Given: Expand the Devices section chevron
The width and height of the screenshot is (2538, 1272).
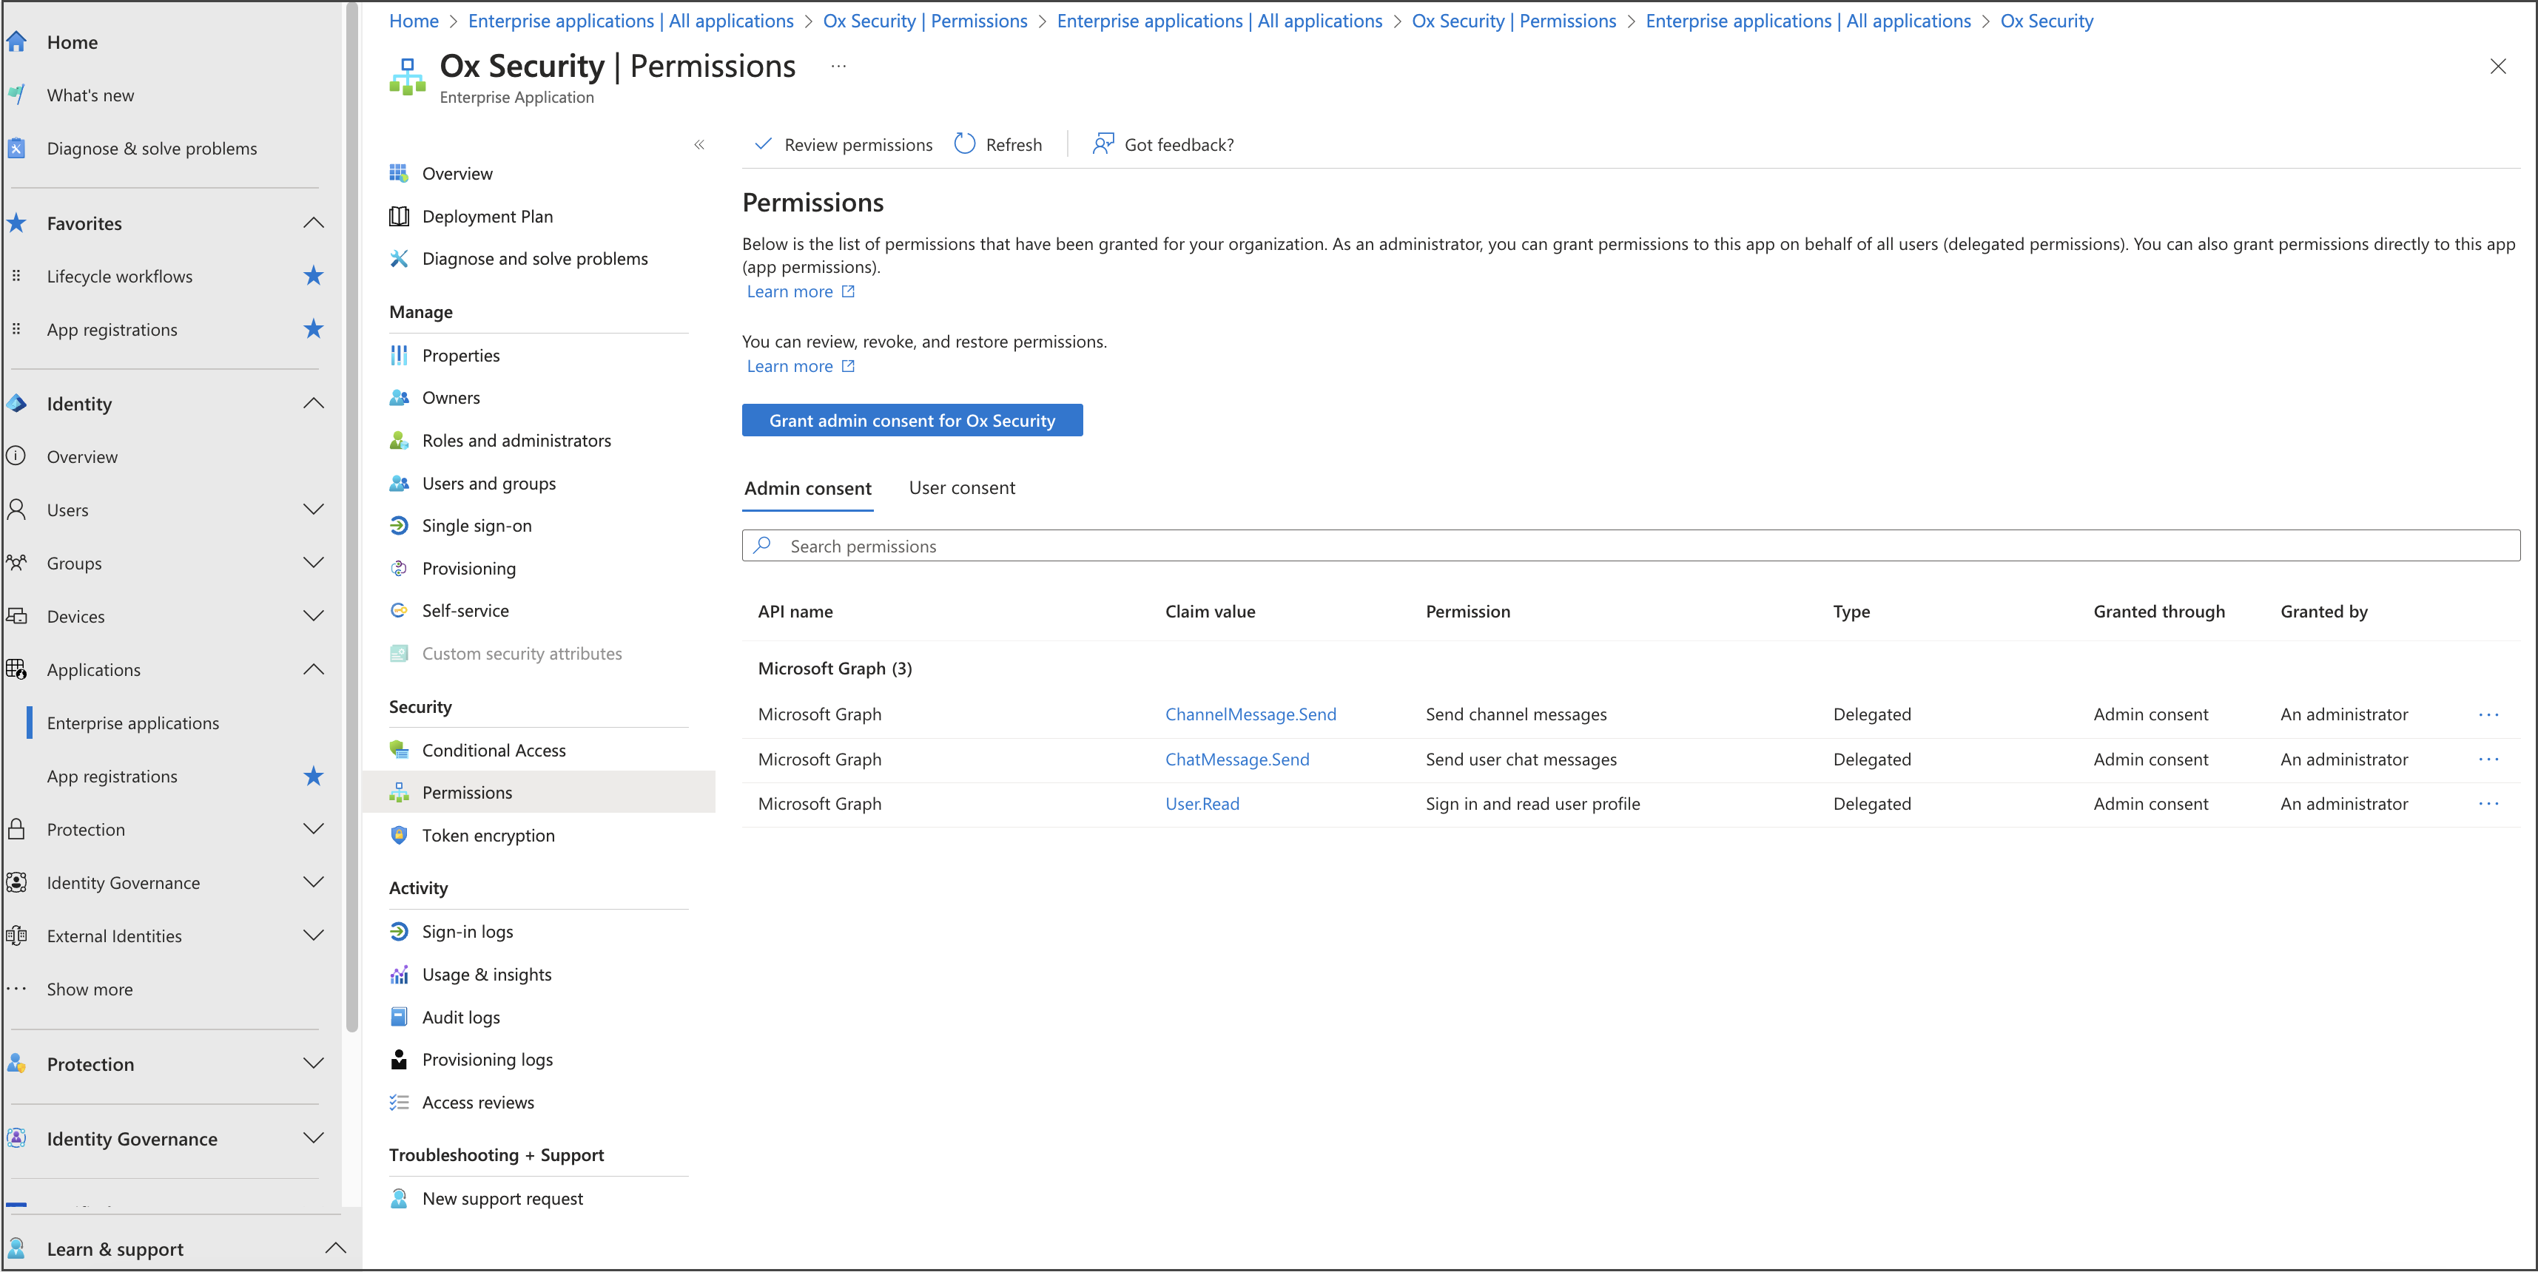Looking at the screenshot, I should pyautogui.click(x=313, y=616).
